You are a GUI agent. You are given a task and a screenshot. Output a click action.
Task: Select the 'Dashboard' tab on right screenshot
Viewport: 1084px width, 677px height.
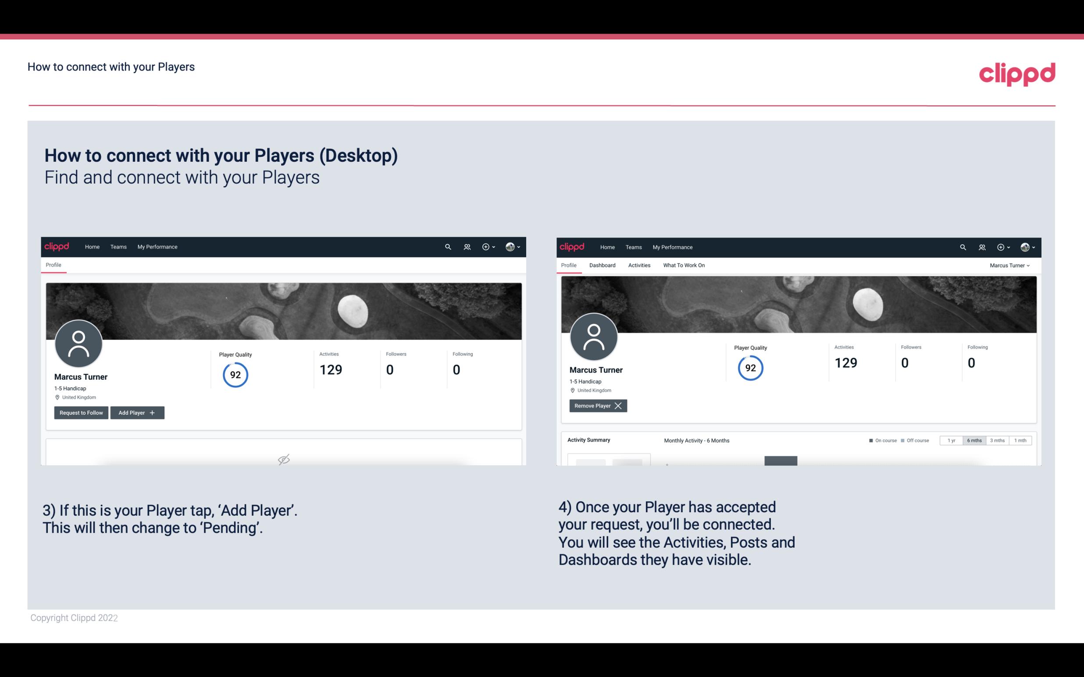602,265
